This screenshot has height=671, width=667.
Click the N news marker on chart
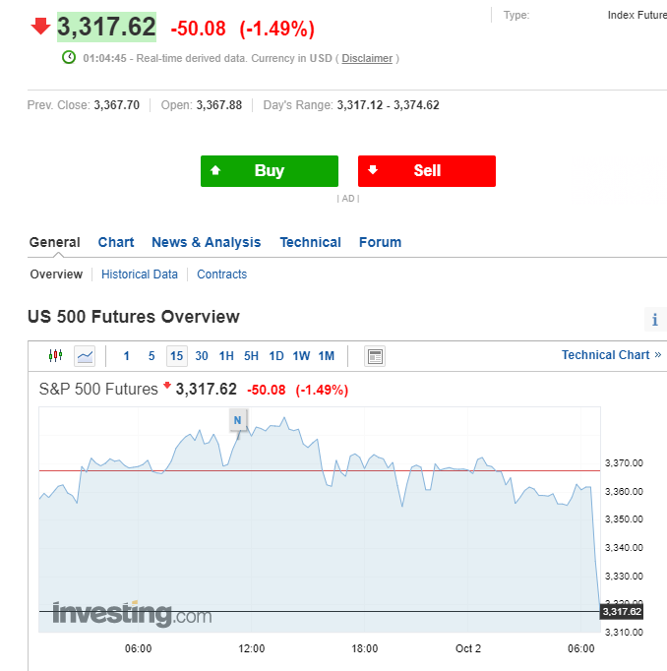pyautogui.click(x=237, y=421)
